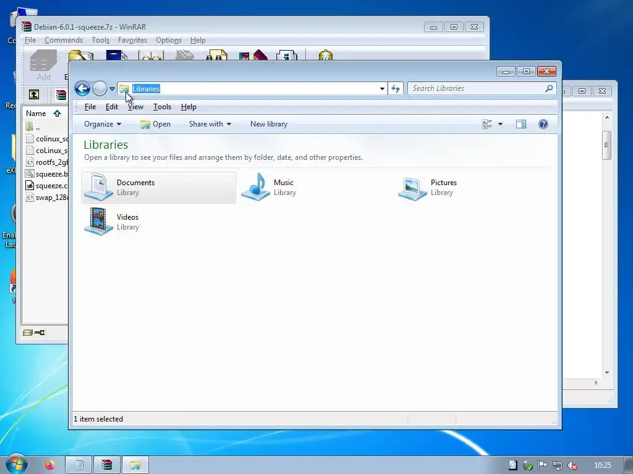
Task: Click the Show desktop strip on the taskbar
Action: tap(629, 465)
